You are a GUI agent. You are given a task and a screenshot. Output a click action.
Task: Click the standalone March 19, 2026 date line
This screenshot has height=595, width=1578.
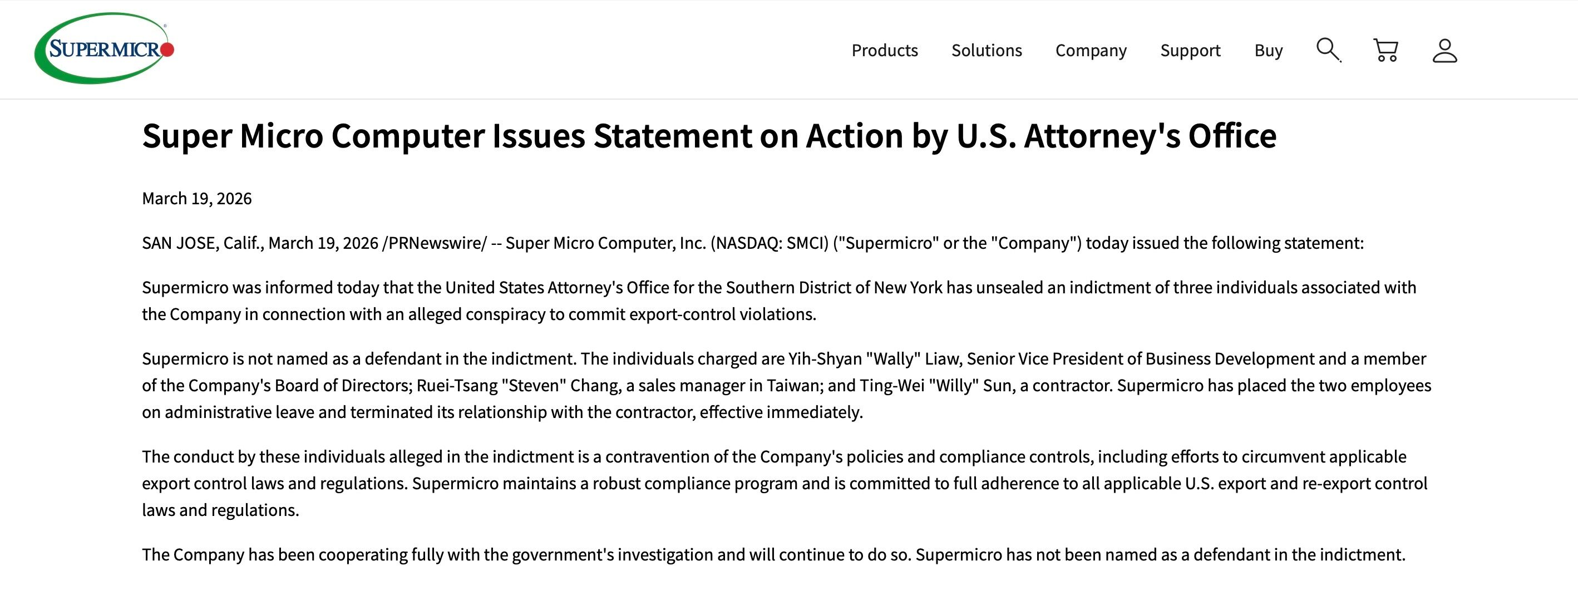[x=196, y=199]
